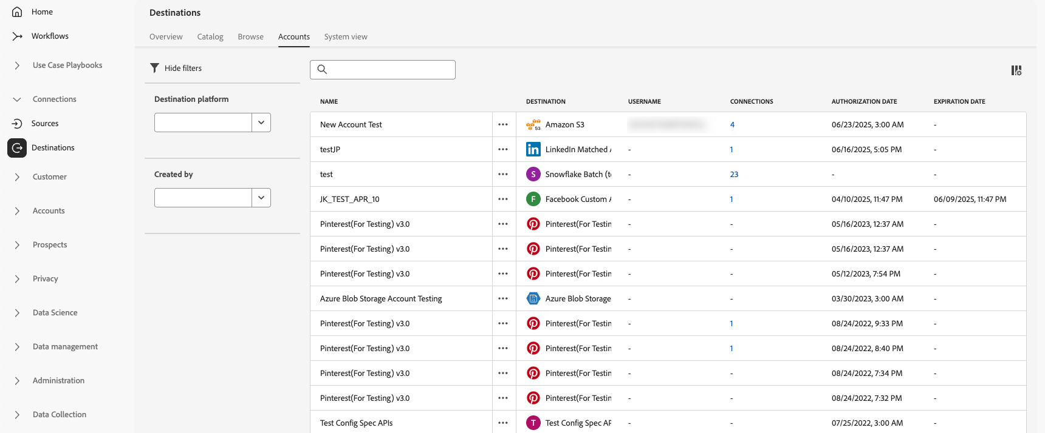Collapse the Connections section

(17, 99)
